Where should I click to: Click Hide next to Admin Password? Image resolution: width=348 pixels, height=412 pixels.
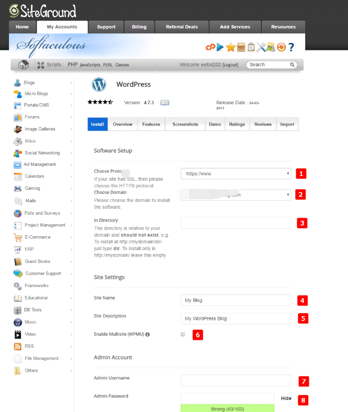coord(286,399)
